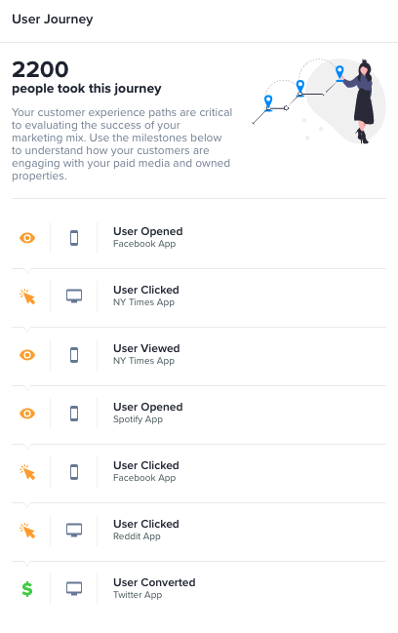The width and height of the screenshot is (398, 633).
Task: Click phone icon in Spotify App row
Action: [74, 414]
